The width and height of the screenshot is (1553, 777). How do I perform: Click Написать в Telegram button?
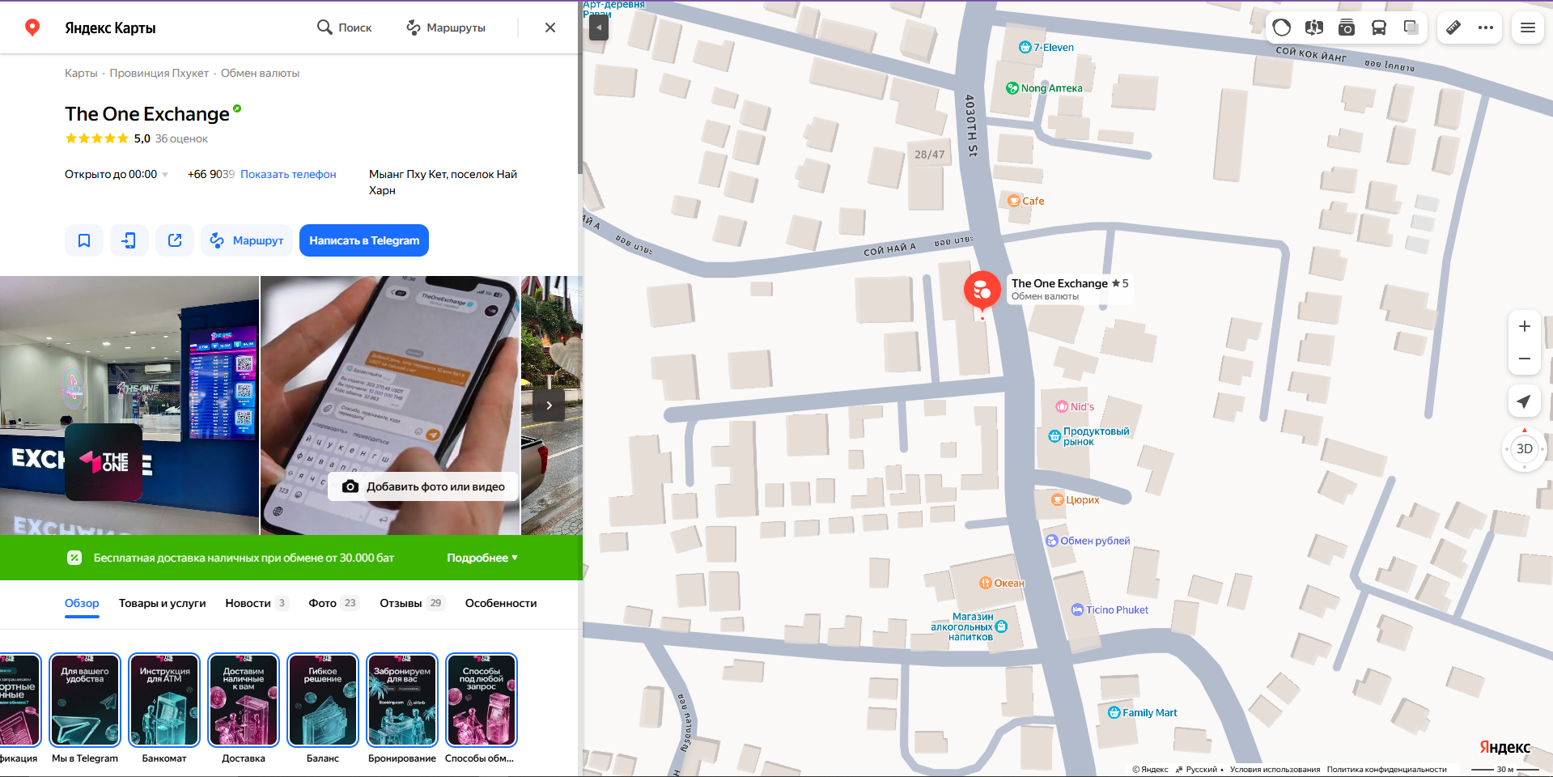(364, 240)
